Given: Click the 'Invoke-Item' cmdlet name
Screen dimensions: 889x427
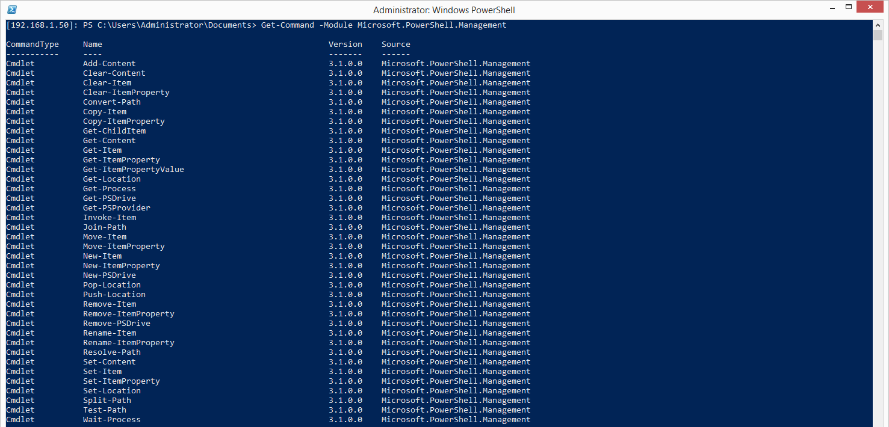Looking at the screenshot, I should 110,218.
